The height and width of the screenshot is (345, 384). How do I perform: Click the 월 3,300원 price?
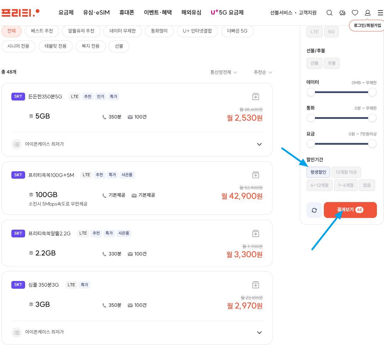coord(245,255)
